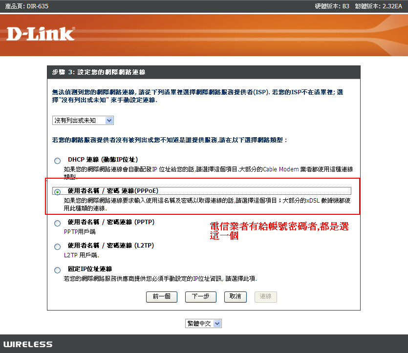
Task: Click the 產品頁: DIR-635 text
Action: coord(27,6)
